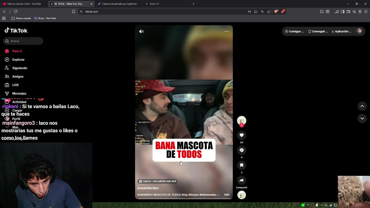The image size is (370, 208).
Task: Click the Compartir share arrow
Action: [242, 180]
